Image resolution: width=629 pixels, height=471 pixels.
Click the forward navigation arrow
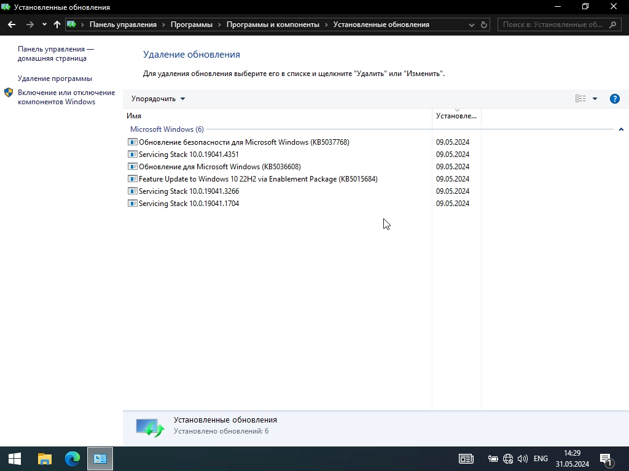coord(29,25)
